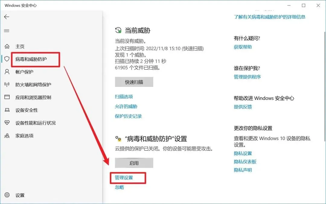The width and height of the screenshot is (326, 204).
Task: Select 设备安全性 in the sidebar
Action: pos(27,110)
